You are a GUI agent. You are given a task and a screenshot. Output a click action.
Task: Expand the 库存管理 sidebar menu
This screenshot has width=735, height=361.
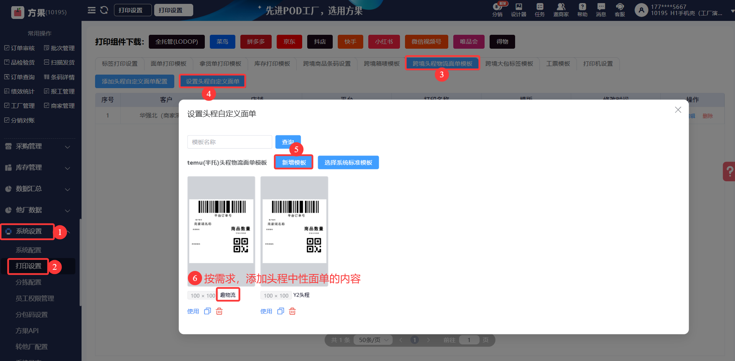(x=38, y=168)
